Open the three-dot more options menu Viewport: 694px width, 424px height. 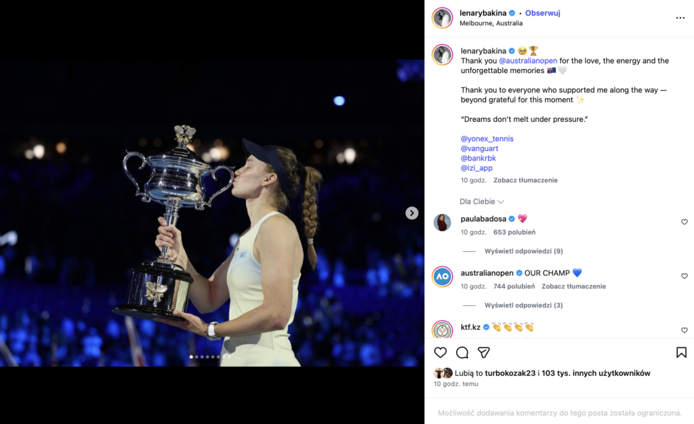click(680, 18)
